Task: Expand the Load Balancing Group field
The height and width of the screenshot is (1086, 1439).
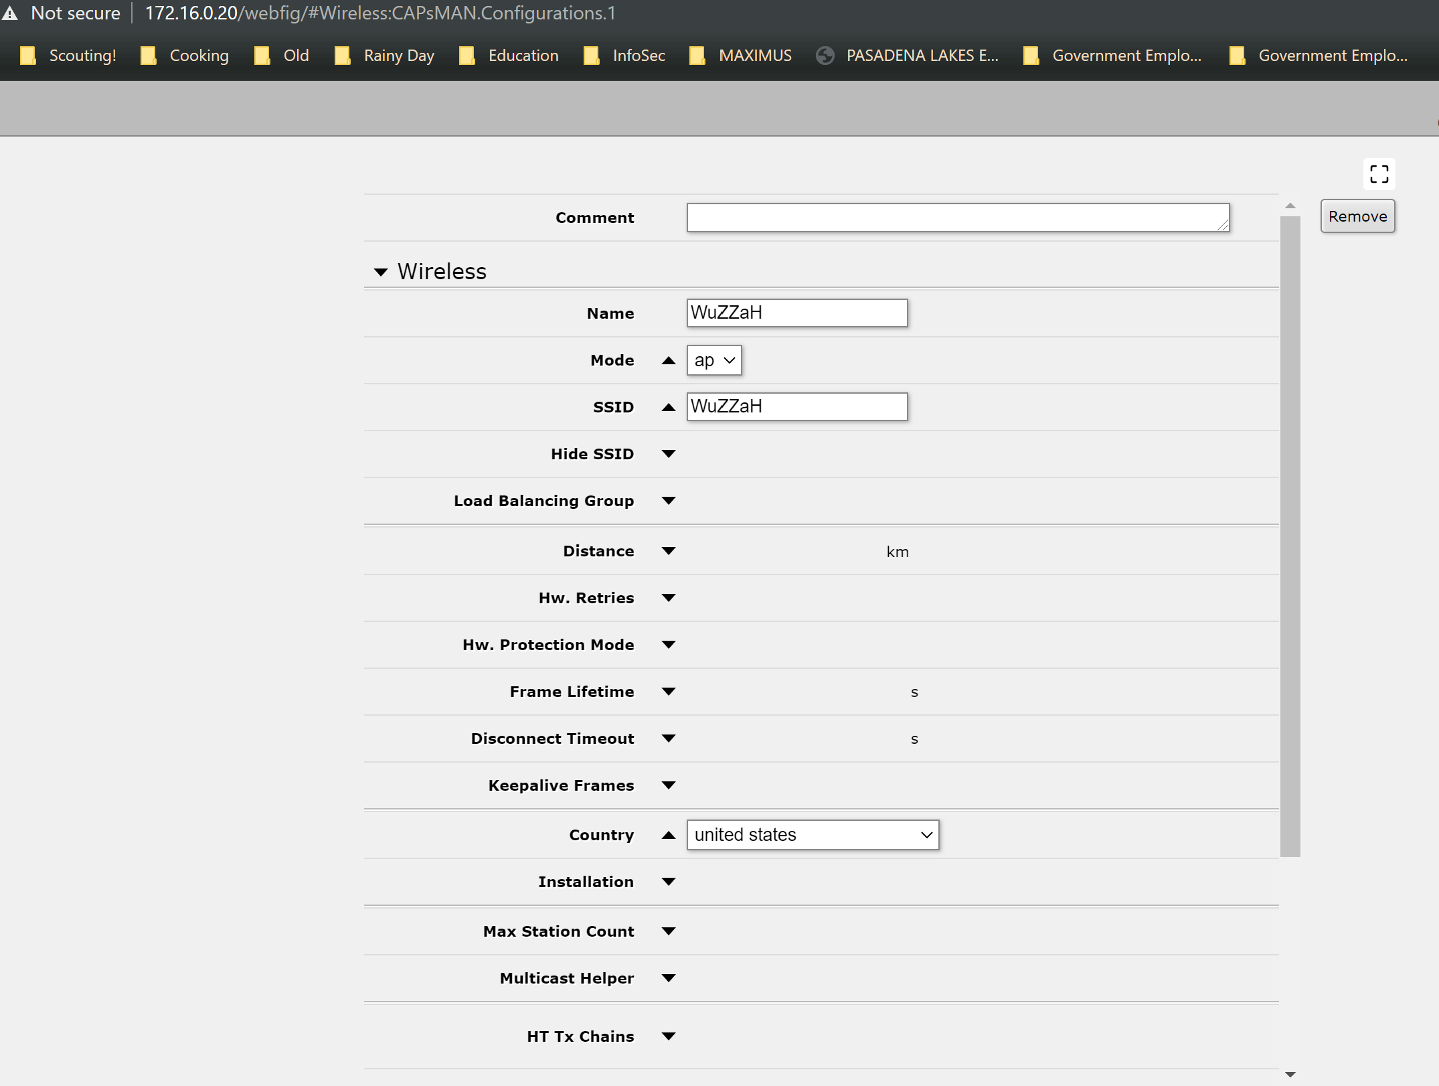Action: pyautogui.click(x=668, y=501)
